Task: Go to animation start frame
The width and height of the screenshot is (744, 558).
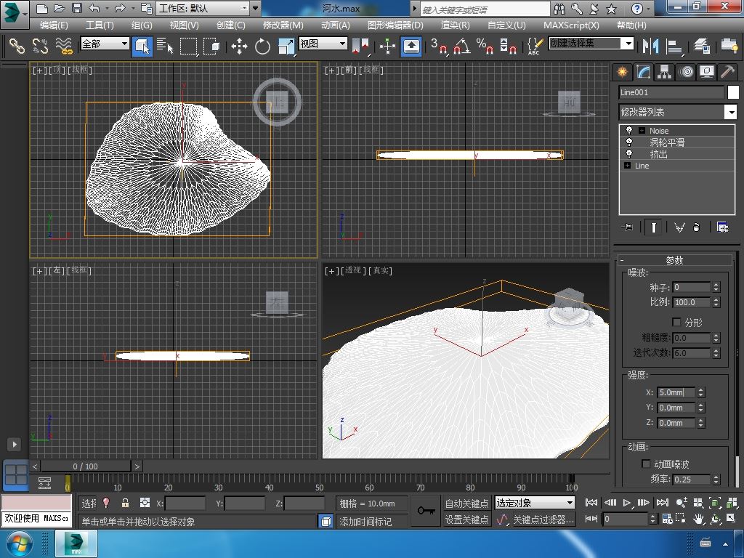Action: pos(591,503)
